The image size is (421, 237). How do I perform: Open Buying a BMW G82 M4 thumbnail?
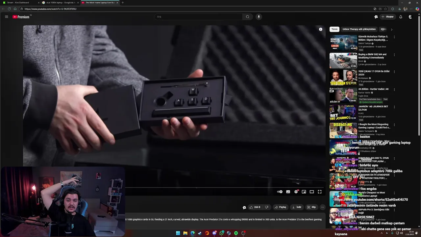point(343,61)
